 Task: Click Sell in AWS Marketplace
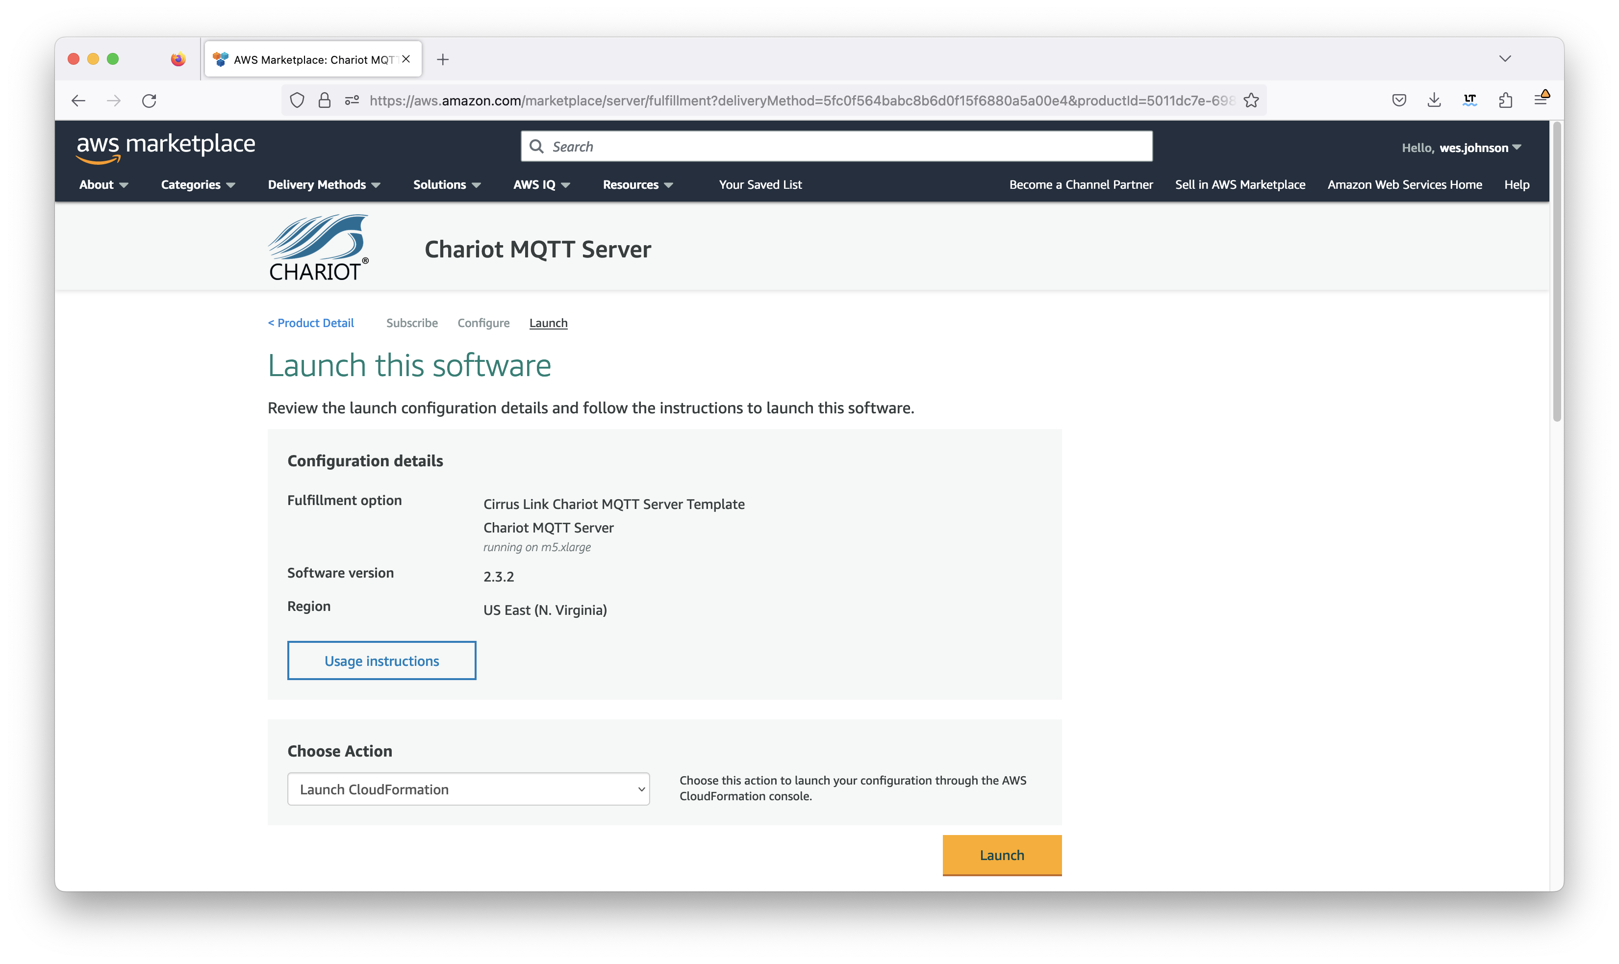[x=1240, y=185]
